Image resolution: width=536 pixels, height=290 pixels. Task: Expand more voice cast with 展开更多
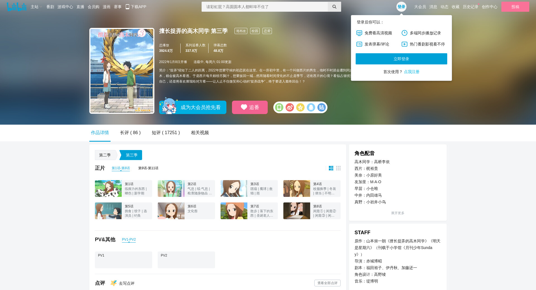click(x=398, y=213)
